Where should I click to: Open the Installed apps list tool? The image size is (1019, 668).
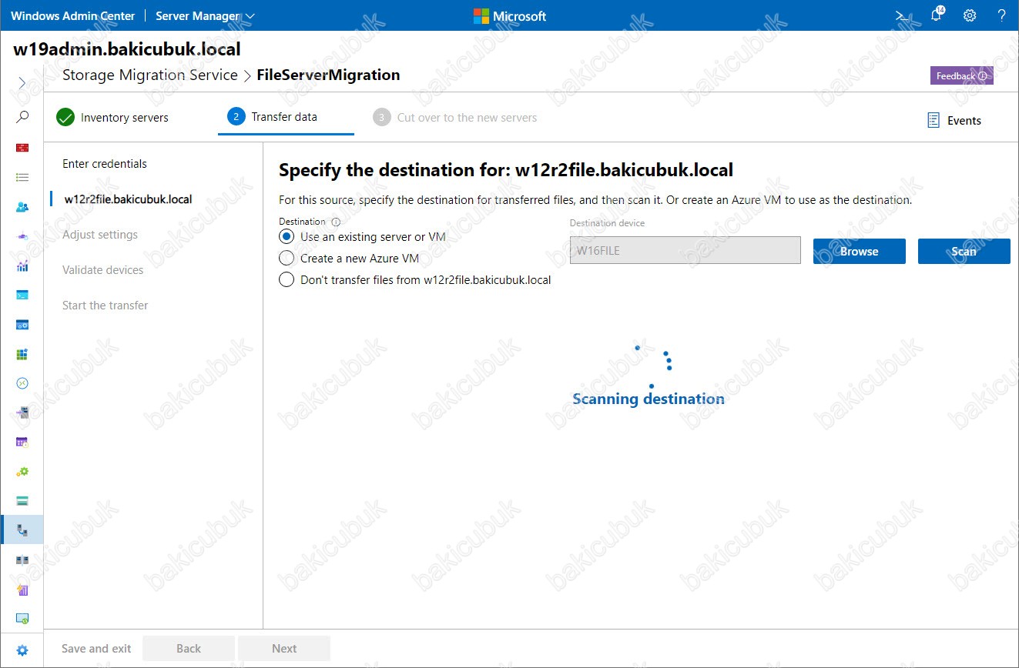(22, 177)
